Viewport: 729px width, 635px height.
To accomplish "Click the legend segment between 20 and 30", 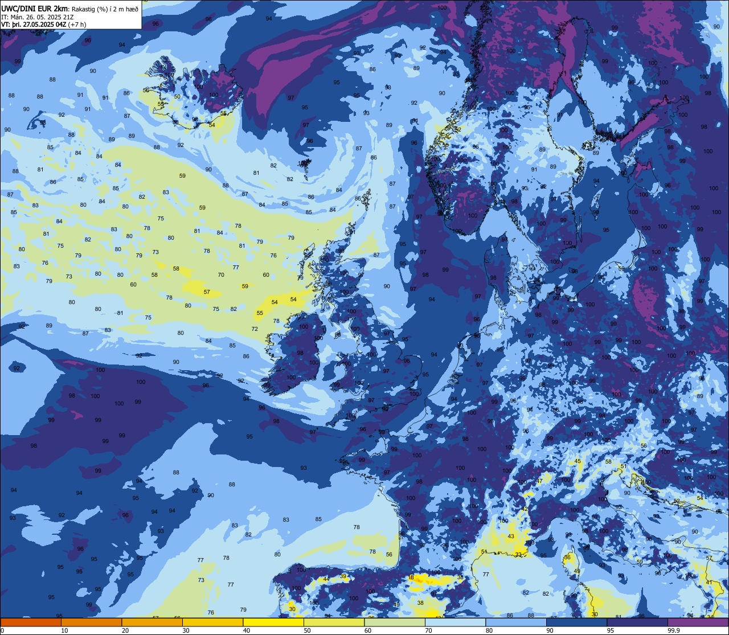I will pos(152,622).
